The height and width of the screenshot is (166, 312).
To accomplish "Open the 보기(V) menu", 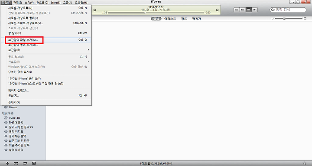I will [29, 3].
